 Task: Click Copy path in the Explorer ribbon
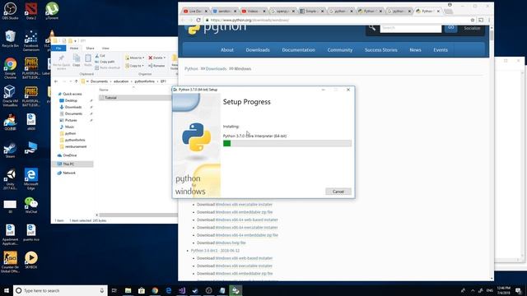tap(105, 62)
